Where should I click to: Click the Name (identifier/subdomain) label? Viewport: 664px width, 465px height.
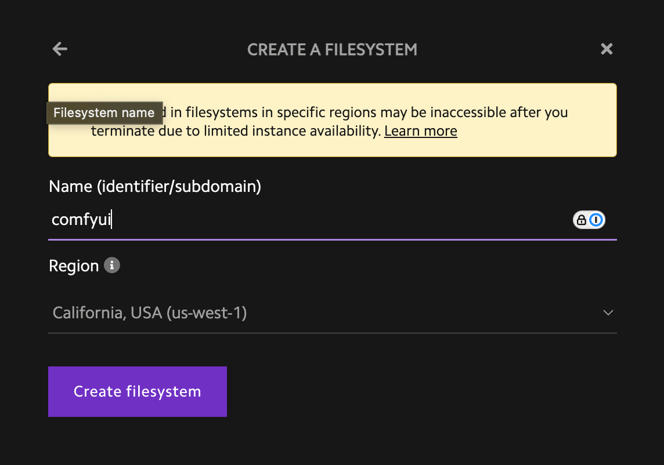[155, 186]
